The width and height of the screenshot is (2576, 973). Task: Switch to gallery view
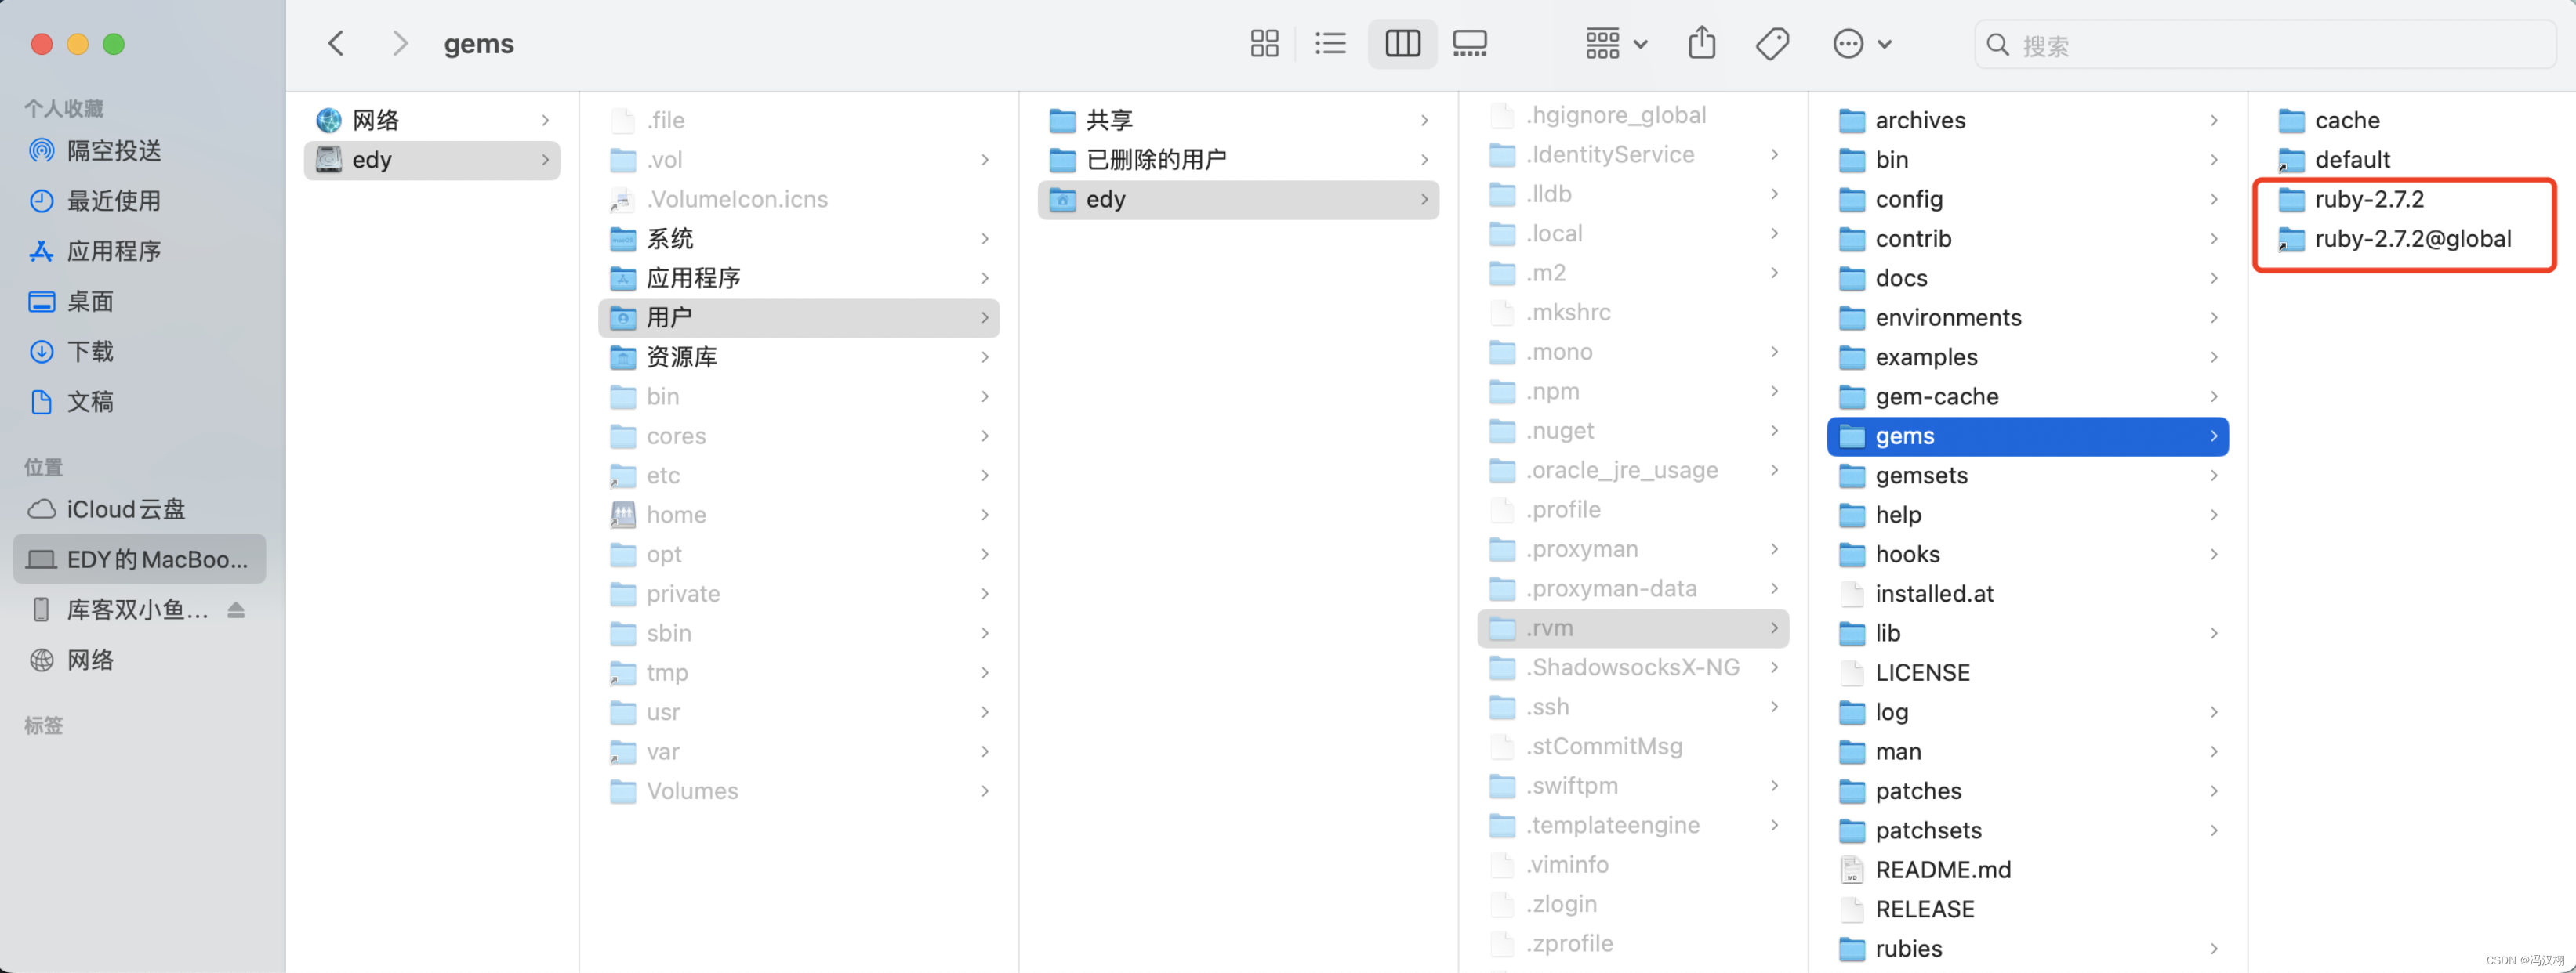[x=1469, y=44]
